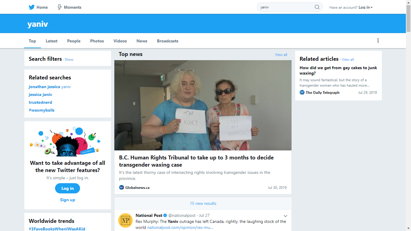
Task: View all related articles
Action: (x=348, y=60)
